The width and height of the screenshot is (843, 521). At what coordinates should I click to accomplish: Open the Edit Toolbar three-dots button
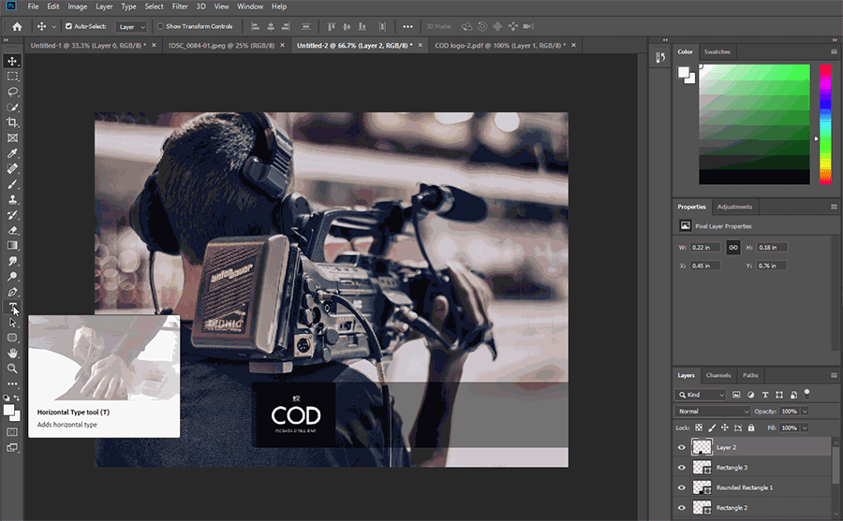click(x=12, y=384)
